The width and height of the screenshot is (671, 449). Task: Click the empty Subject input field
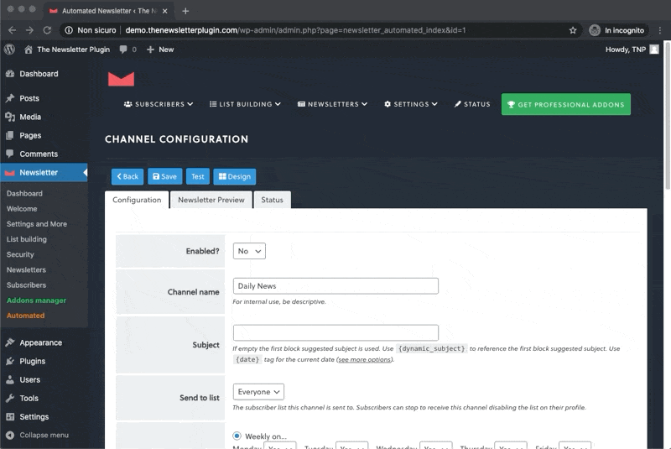point(335,332)
